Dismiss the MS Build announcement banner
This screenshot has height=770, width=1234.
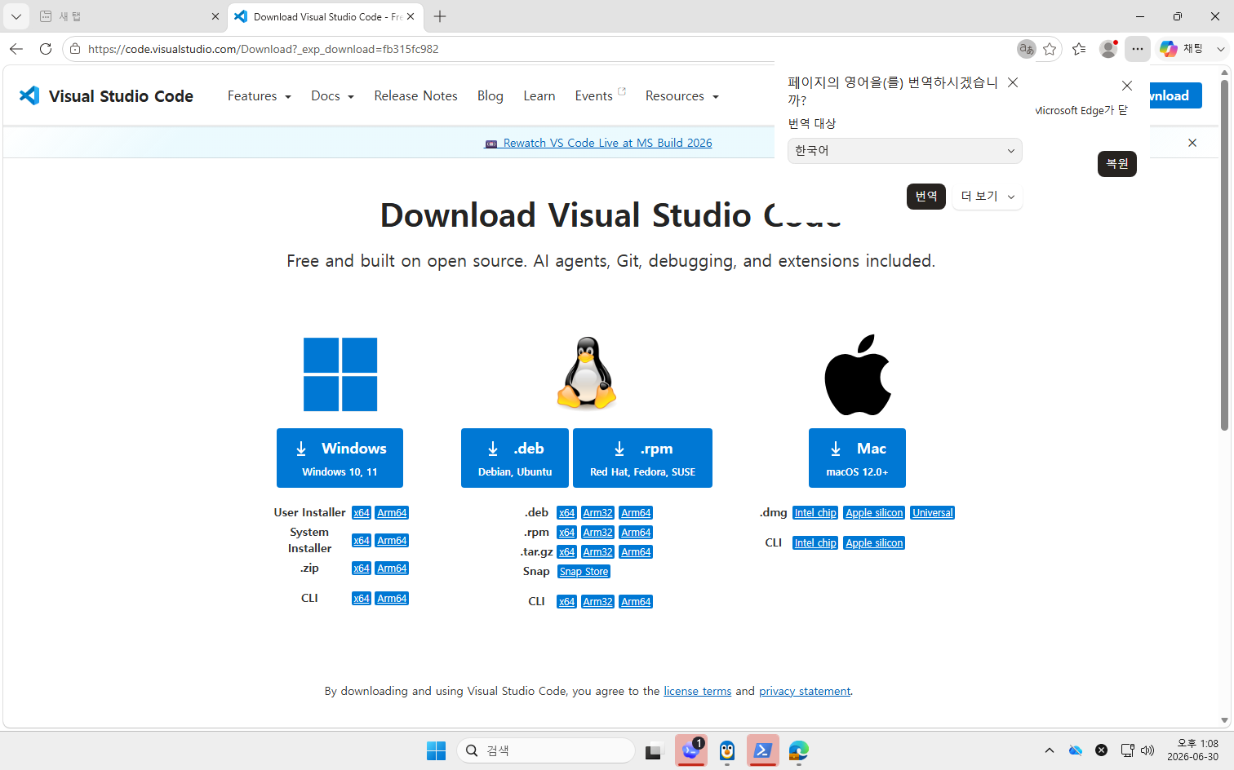pos(1192,143)
